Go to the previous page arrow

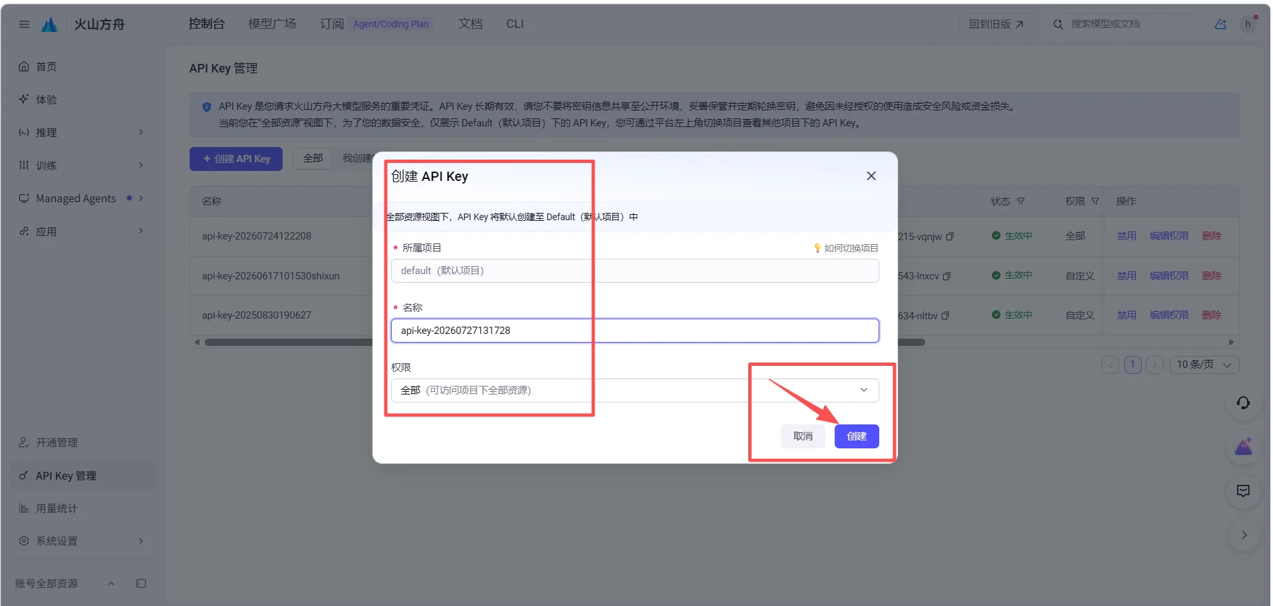[x=1110, y=365]
